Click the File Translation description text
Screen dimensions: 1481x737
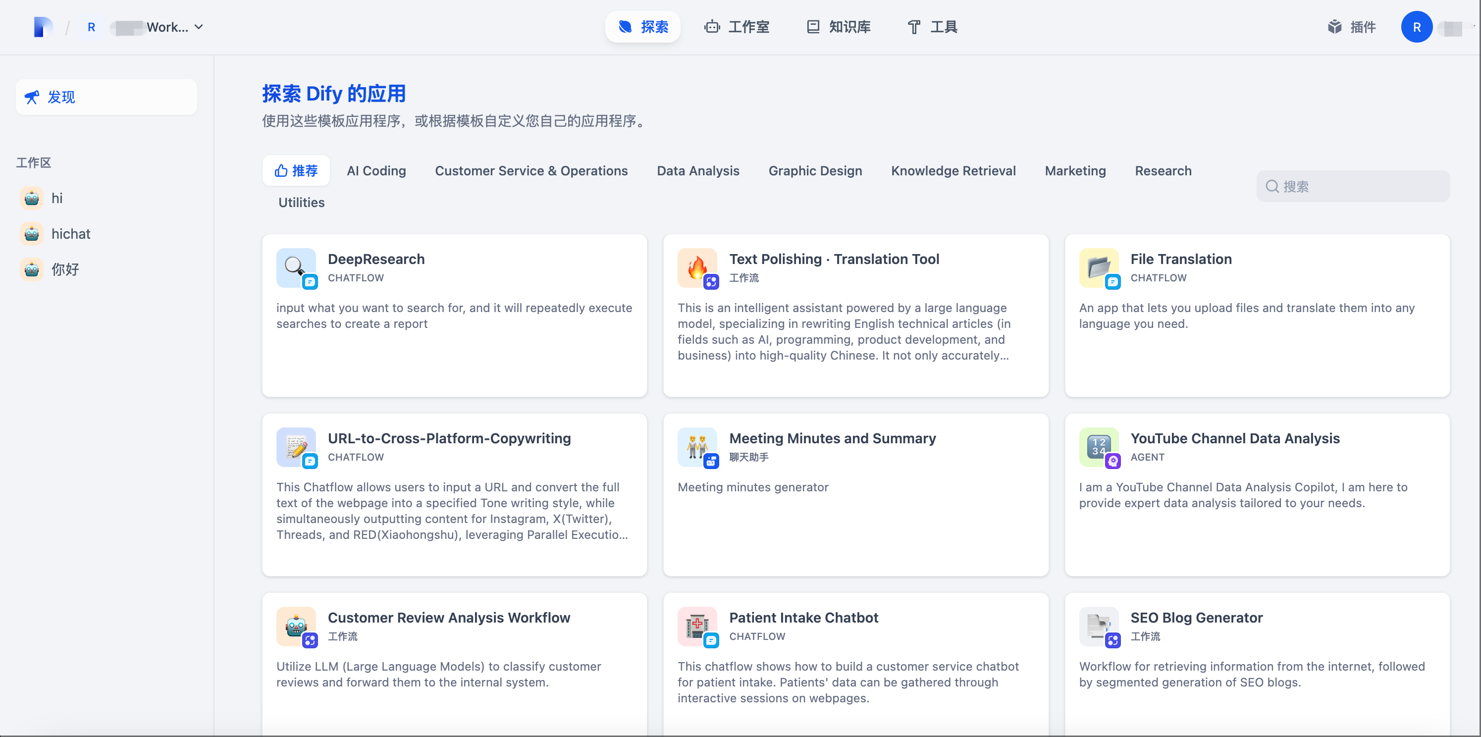[1246, 316]
